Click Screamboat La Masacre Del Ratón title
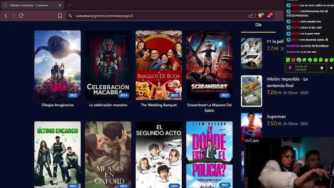 click(x=209, y=108)
